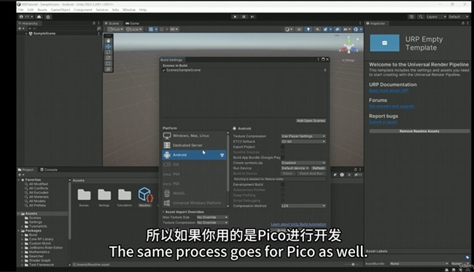Screen dimensions: 474x272
Task: Open the cloud services icon
Action: click(39, 17)
